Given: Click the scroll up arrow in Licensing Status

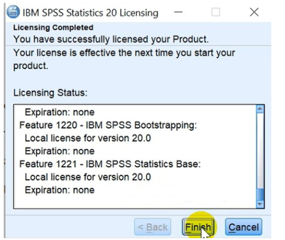Looking at the screenshot, I should (x=260, y=109).
